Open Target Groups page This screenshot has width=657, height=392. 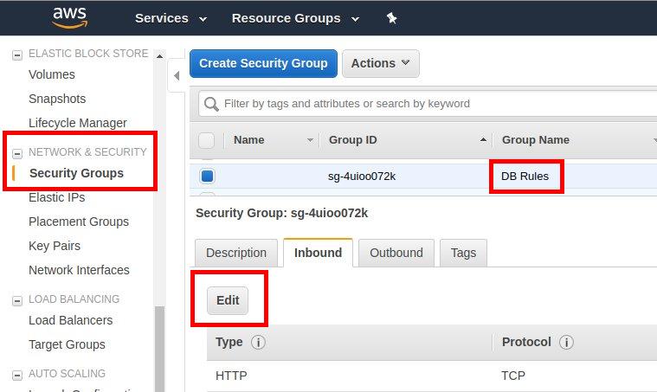point(67,344)
